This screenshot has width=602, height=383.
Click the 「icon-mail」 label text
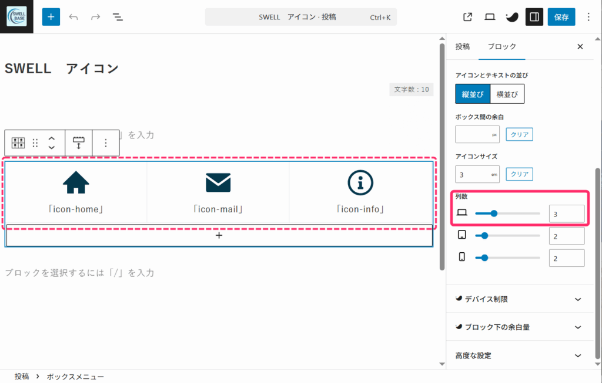tap(218, 209)
